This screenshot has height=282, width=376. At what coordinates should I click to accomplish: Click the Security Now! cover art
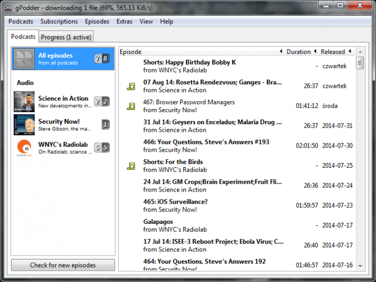[24, 124]
